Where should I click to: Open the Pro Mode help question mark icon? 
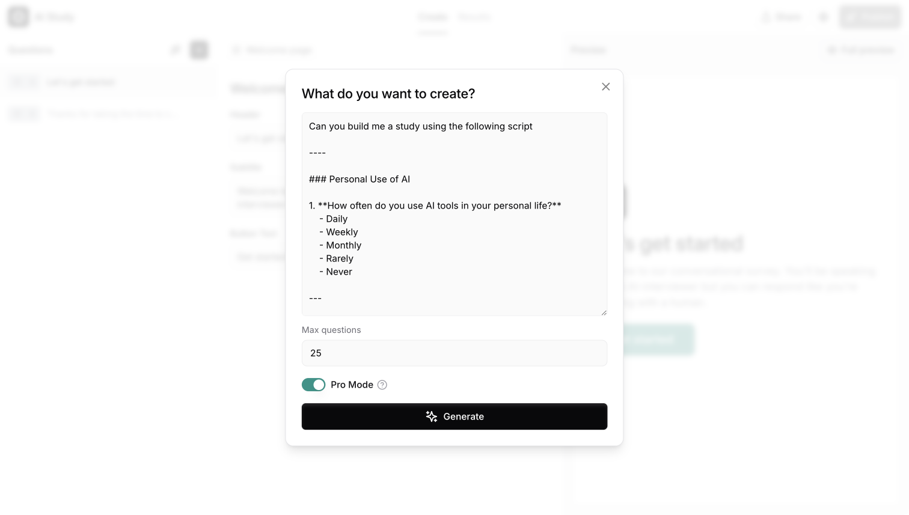pyautogui.click(x=382, y=385)
